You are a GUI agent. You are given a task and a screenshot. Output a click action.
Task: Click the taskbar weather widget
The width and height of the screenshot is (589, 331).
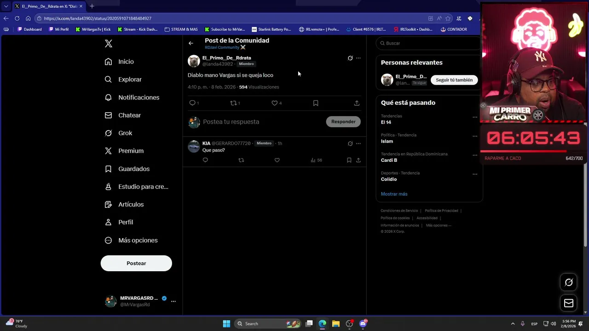[x=17, y=324]
